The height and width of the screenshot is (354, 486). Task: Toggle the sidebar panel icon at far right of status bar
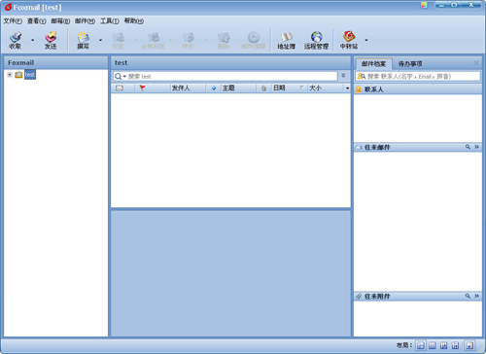point(469,345)
